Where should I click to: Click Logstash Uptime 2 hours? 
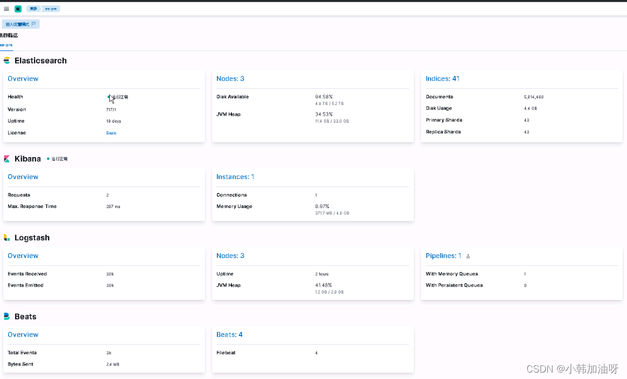pyautogui.click(x=322, y=274)
